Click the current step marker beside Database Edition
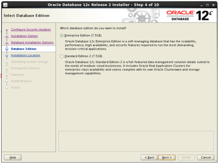 (x=7, y=49)
